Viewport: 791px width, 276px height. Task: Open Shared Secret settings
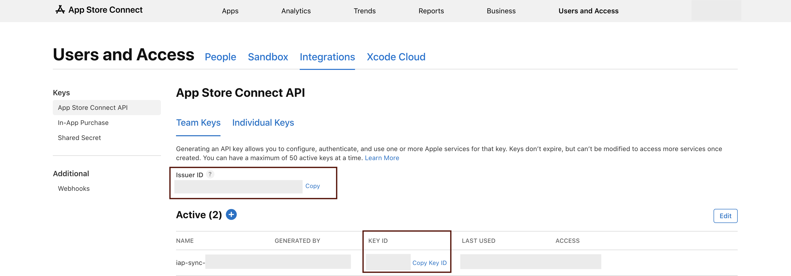click(79, 137)
